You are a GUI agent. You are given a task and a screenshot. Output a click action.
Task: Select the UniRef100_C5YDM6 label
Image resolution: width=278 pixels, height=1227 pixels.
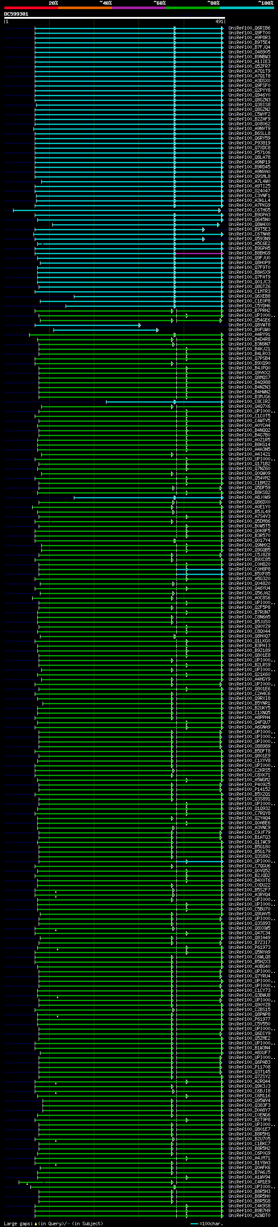click(x=249, y=306)
